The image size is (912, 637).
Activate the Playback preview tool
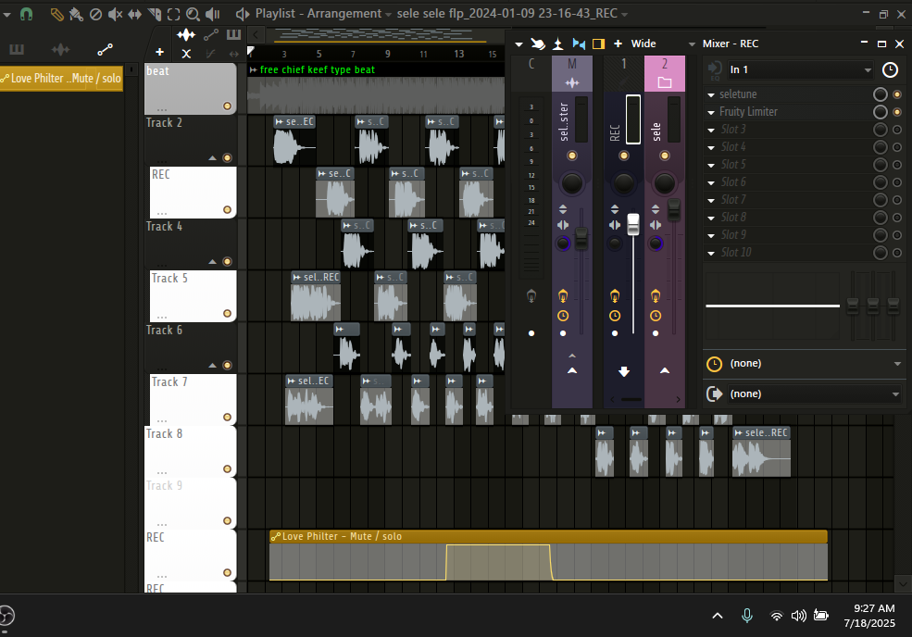click(x=213, y=14)
